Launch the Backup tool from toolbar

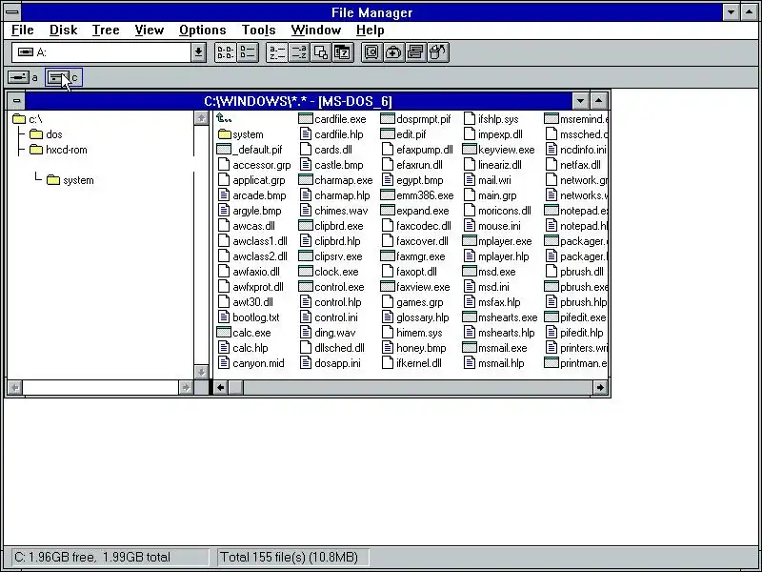coord(371,52)
